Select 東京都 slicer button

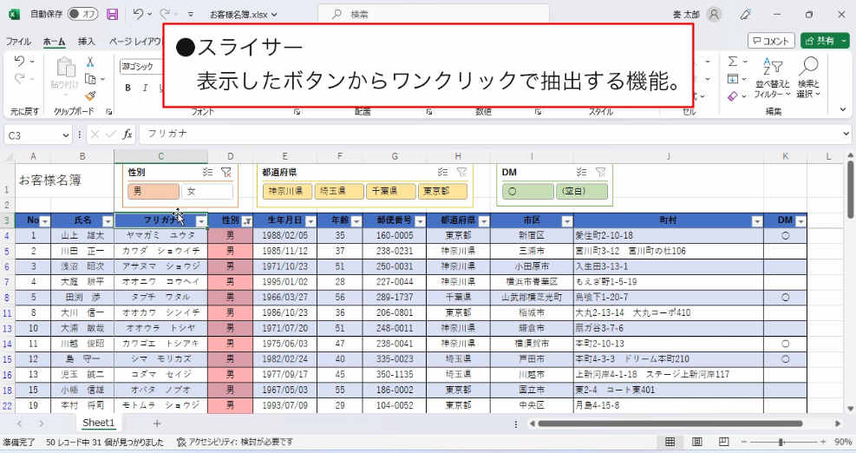tap(442, 191)
